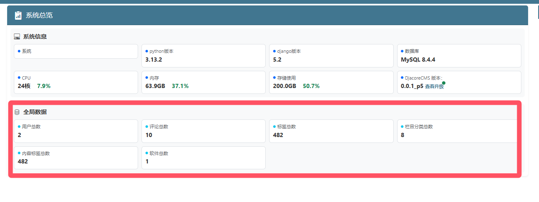Click the cyan dot beside 用户总数
This screenshot has height=202, width=539.
point(19,126)
